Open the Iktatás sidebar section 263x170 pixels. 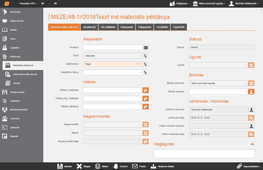tap(21, 30)
